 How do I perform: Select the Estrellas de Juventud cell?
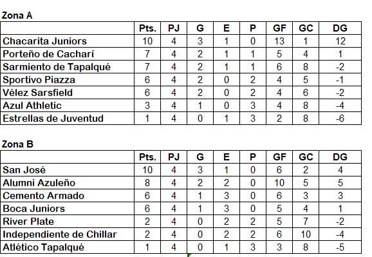(x=68, y=119)
